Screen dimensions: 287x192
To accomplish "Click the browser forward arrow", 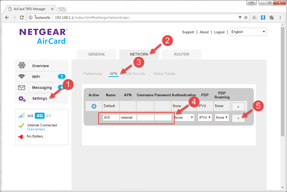I will tap(14, 17).
